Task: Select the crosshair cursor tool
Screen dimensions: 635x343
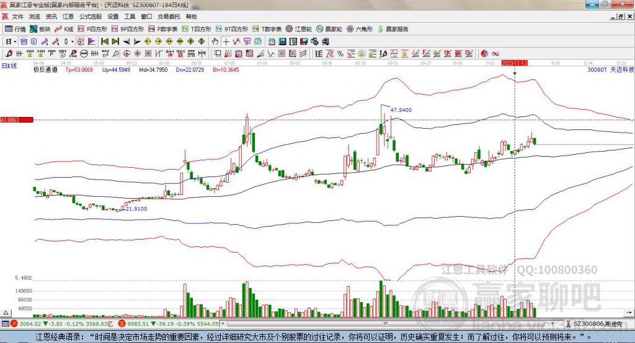Action: (x=226, y=41)
